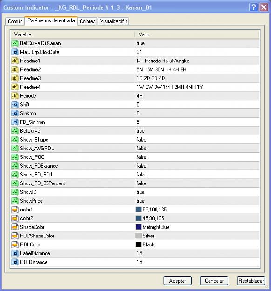271x291 pixels.
Task: Click the integer icon beside Shift
Action: coord(14,104)
